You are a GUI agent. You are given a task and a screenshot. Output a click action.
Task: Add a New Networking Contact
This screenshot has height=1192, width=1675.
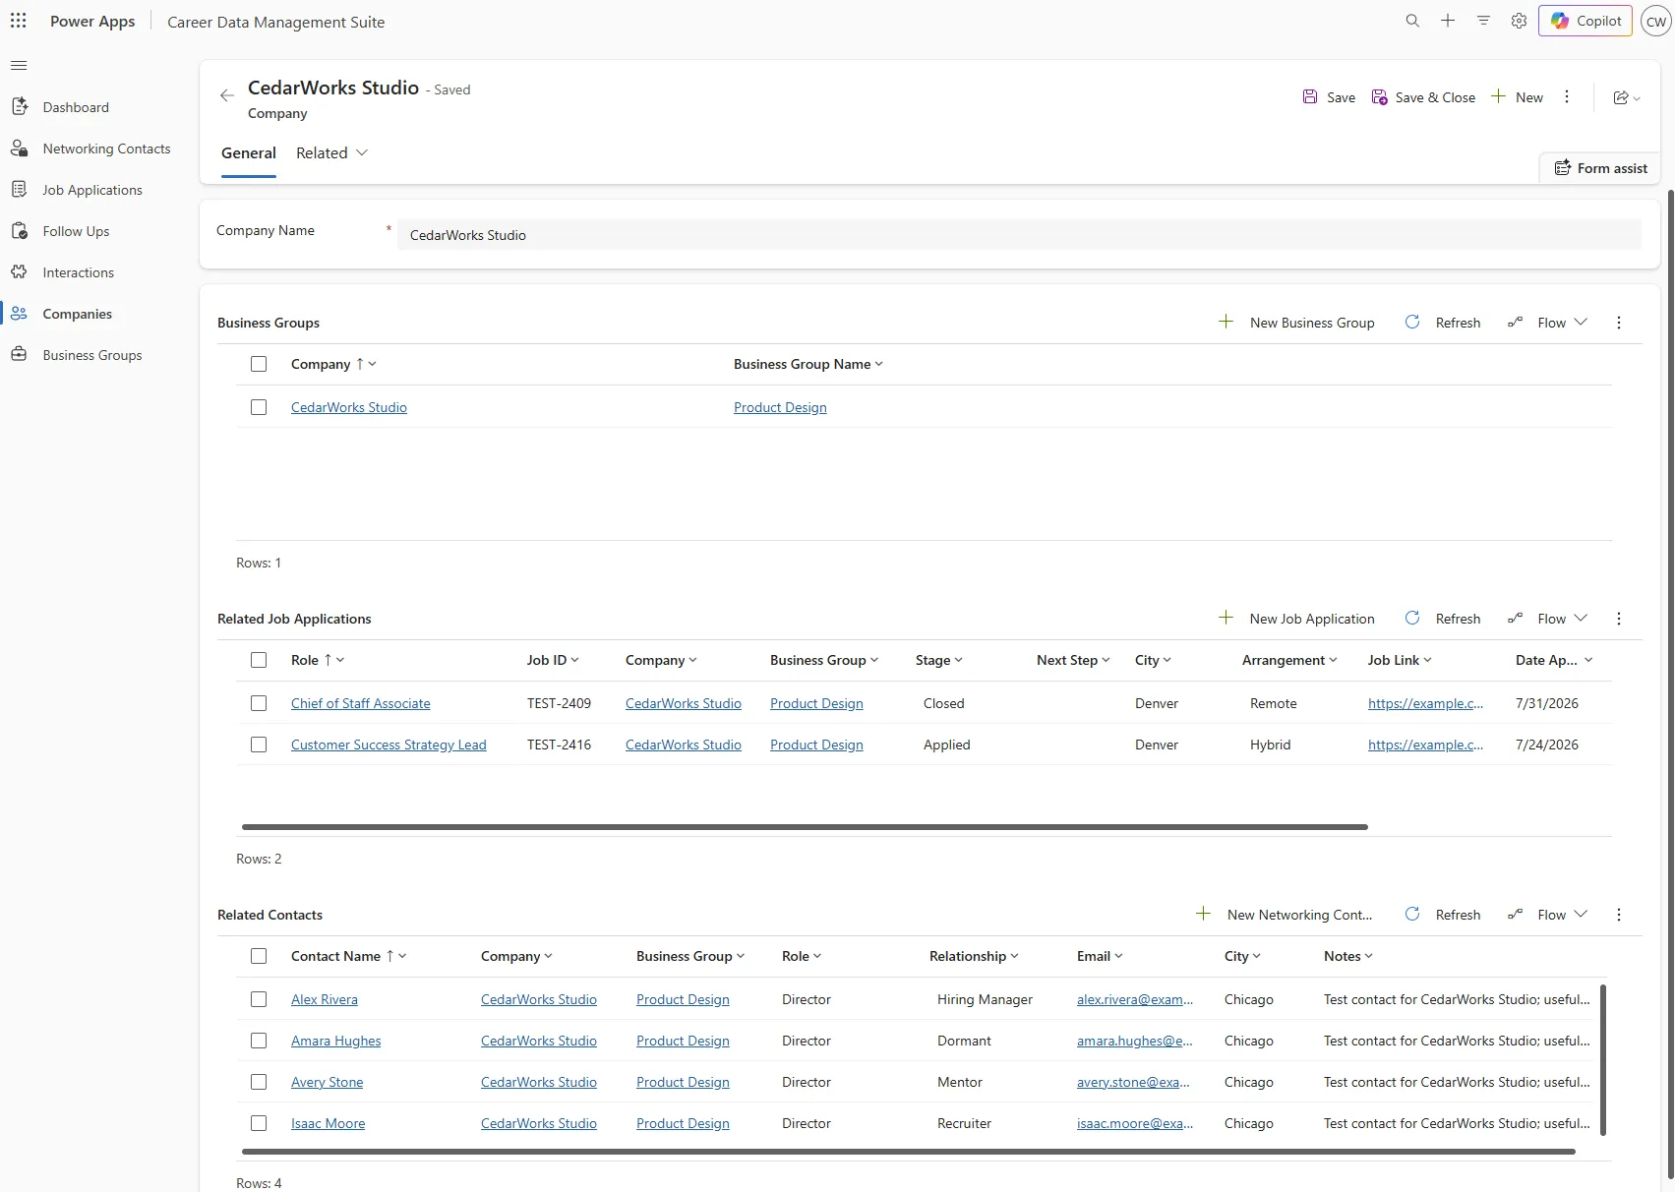click(1284, 915)
